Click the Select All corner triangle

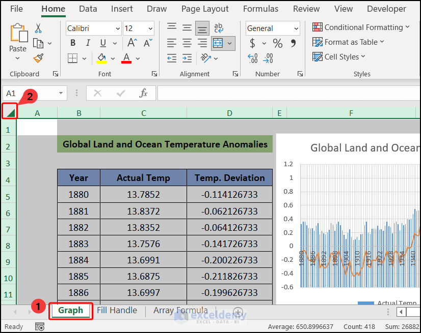point(10,112)
